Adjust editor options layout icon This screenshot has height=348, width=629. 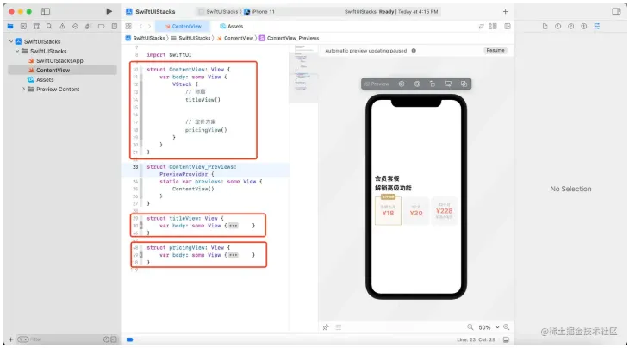[x=493, y=27]
